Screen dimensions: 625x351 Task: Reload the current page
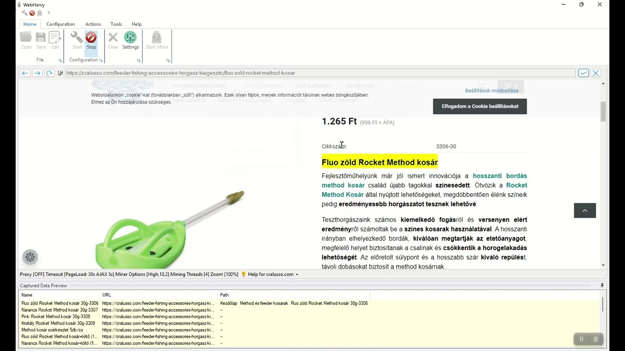[49, 73]
